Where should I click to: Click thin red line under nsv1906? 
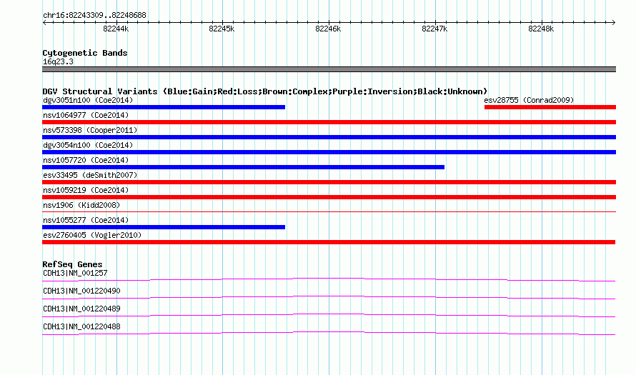coord(329,211)
